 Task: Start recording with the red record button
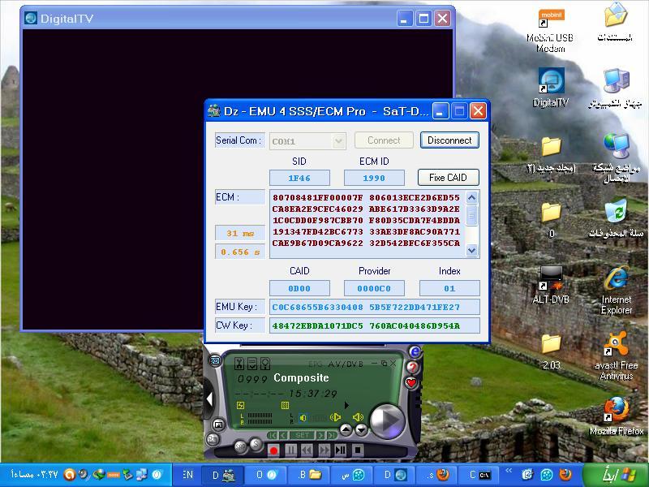(273, 450)
